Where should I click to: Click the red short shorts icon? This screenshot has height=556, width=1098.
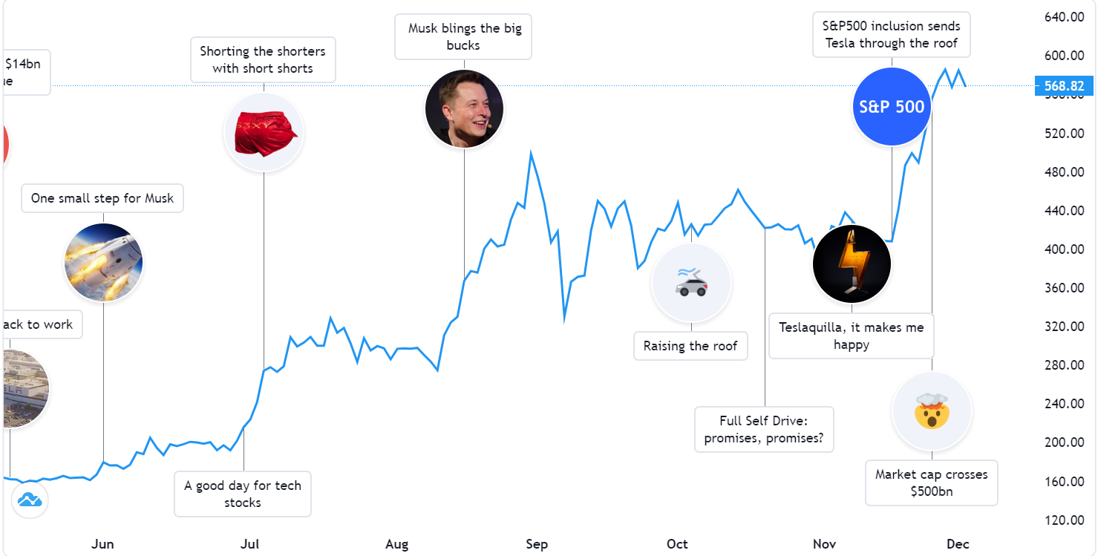(264, 133)
